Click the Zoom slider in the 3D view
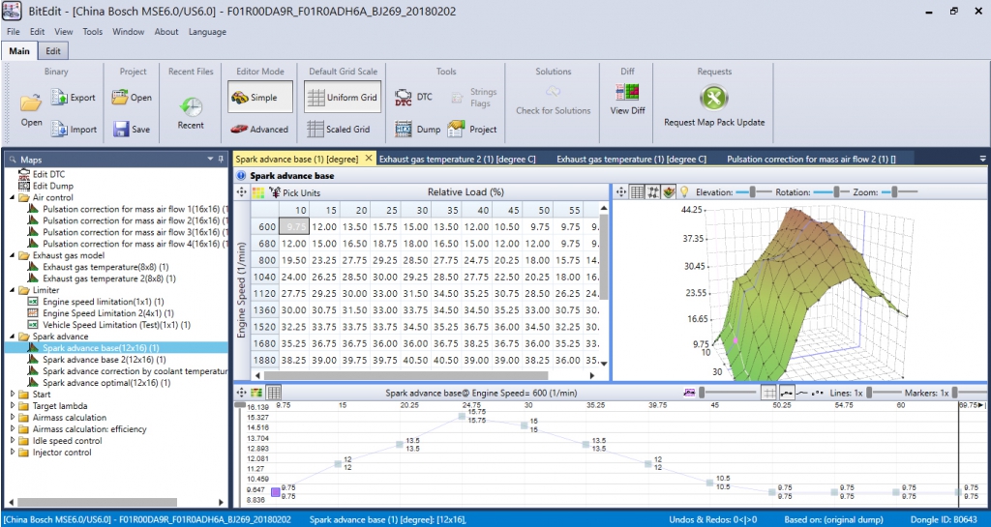The image size is (991, 527). pos(898,191)
